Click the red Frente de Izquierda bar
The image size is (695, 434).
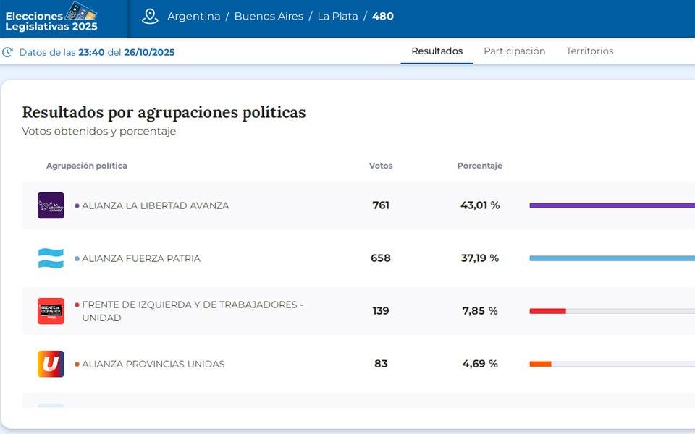[x=547, y=311]
